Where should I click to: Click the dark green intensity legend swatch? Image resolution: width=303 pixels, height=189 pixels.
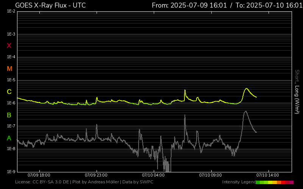258,182
